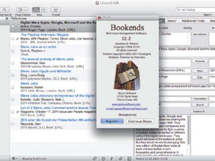Switch to the Additional Fields tab
This screenshot has height=161, width=215.
[193, 21]
